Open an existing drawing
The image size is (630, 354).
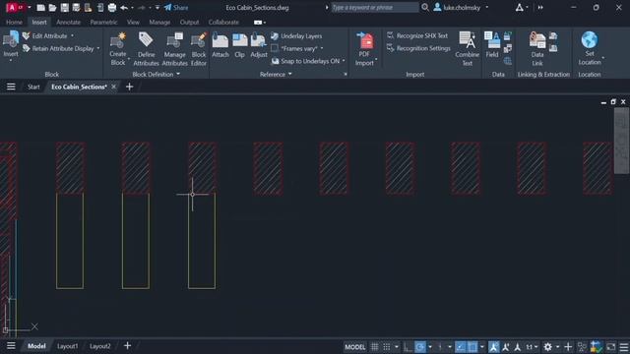[x=52, y=7]
